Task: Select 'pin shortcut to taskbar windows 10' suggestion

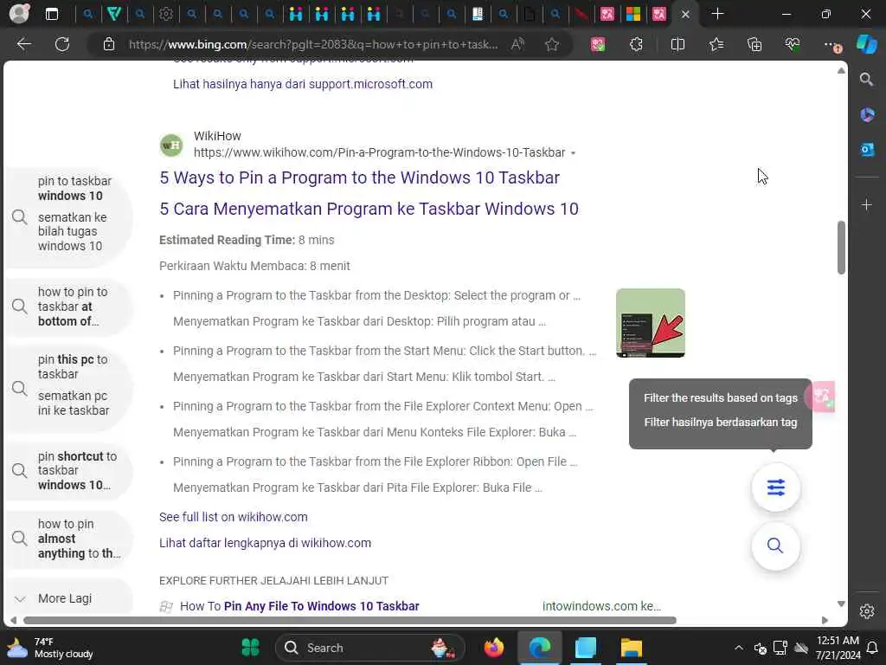Action: 69,470
